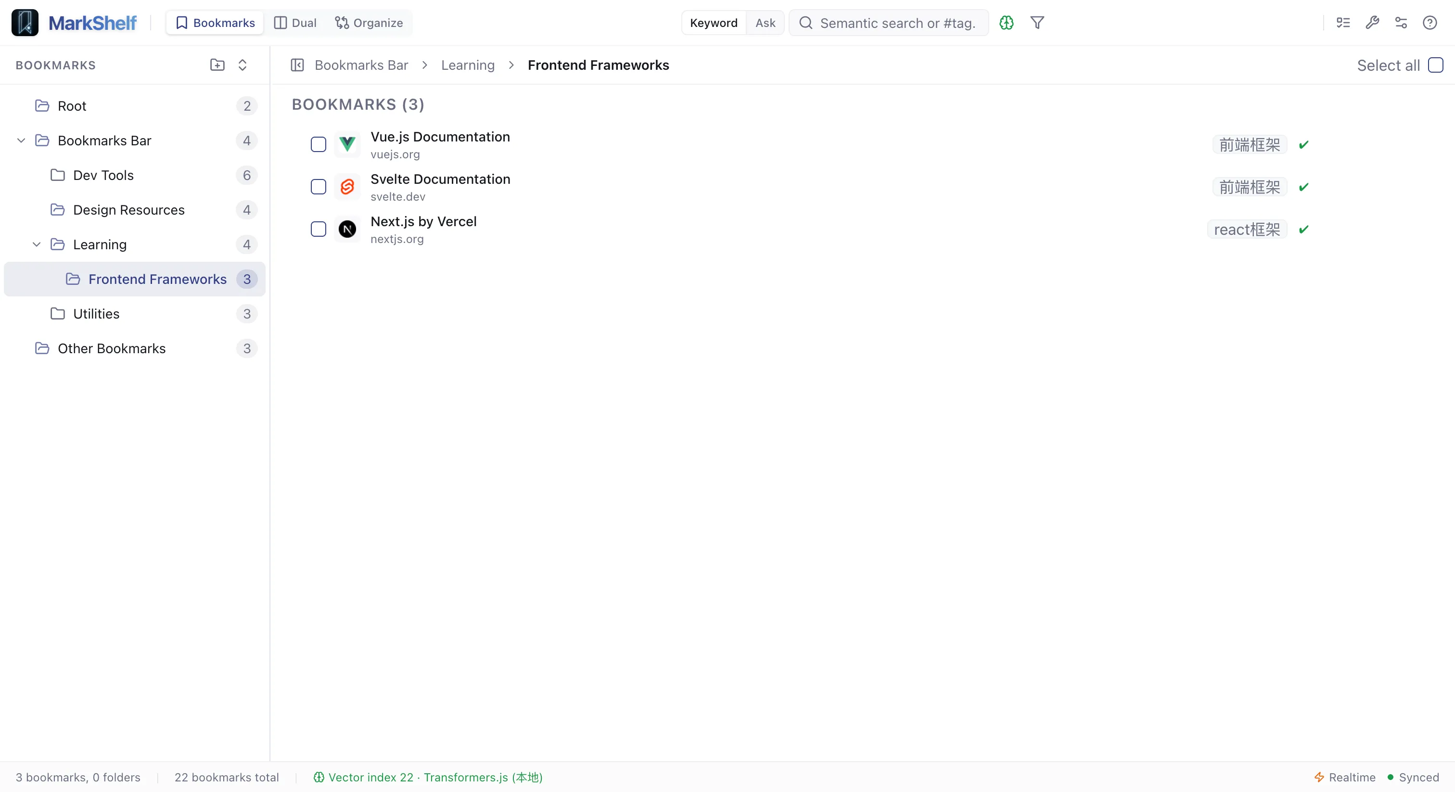Collapse the Learning folder

[x=36, y=244]
